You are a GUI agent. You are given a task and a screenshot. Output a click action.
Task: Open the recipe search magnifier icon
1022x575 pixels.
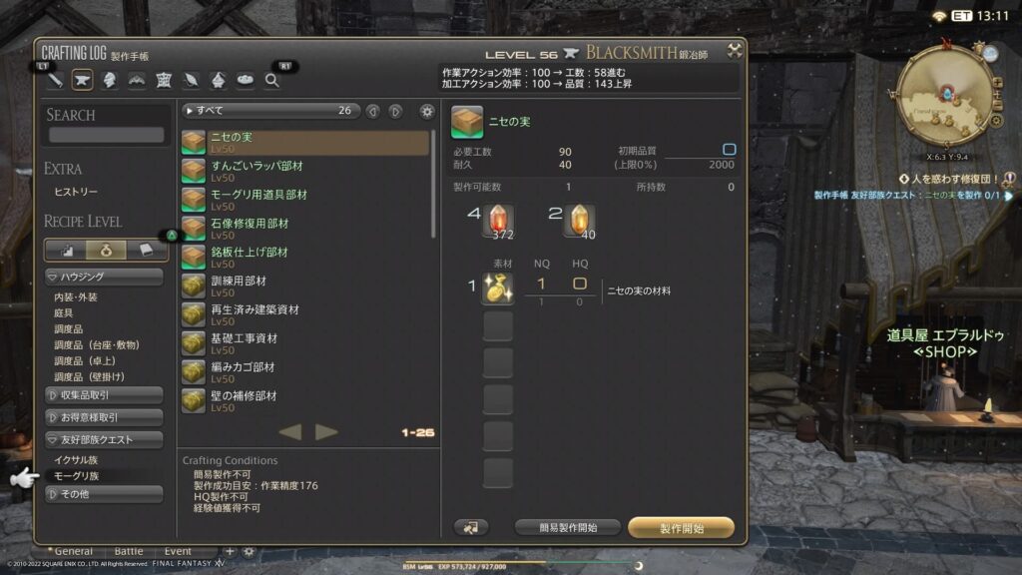(271, 80)
